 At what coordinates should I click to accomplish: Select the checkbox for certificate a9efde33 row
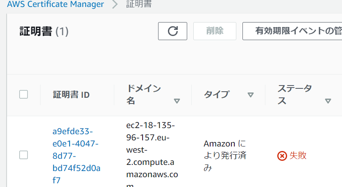tap(24, 155)
